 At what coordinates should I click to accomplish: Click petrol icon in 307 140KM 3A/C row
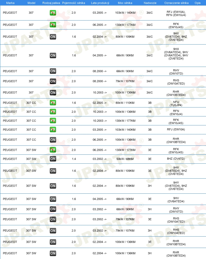[x=53, y=13]
